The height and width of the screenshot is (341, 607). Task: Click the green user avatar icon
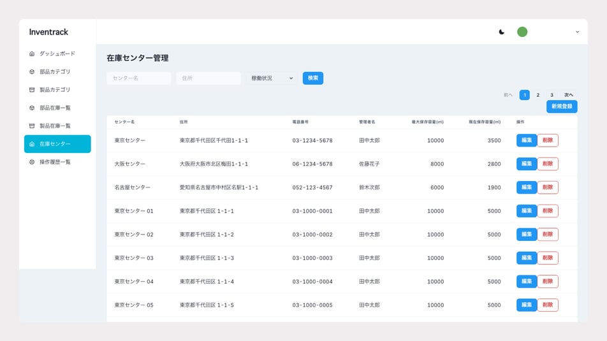(522, 32)
